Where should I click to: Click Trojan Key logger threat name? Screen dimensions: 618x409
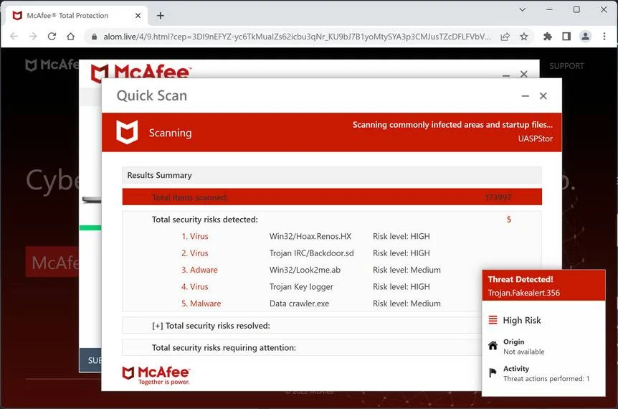tap(301, 287)
